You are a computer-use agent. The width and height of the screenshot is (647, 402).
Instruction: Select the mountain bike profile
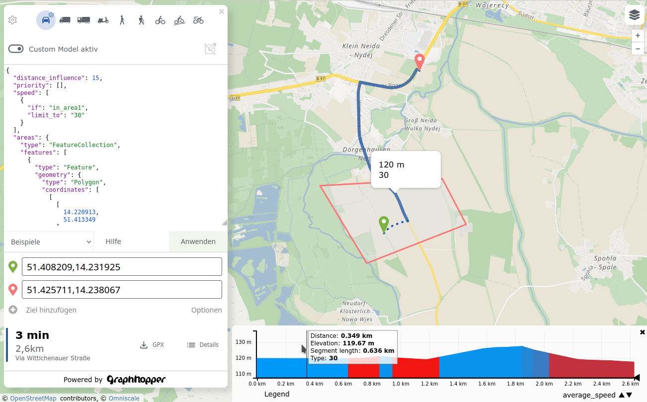point(179,20)
